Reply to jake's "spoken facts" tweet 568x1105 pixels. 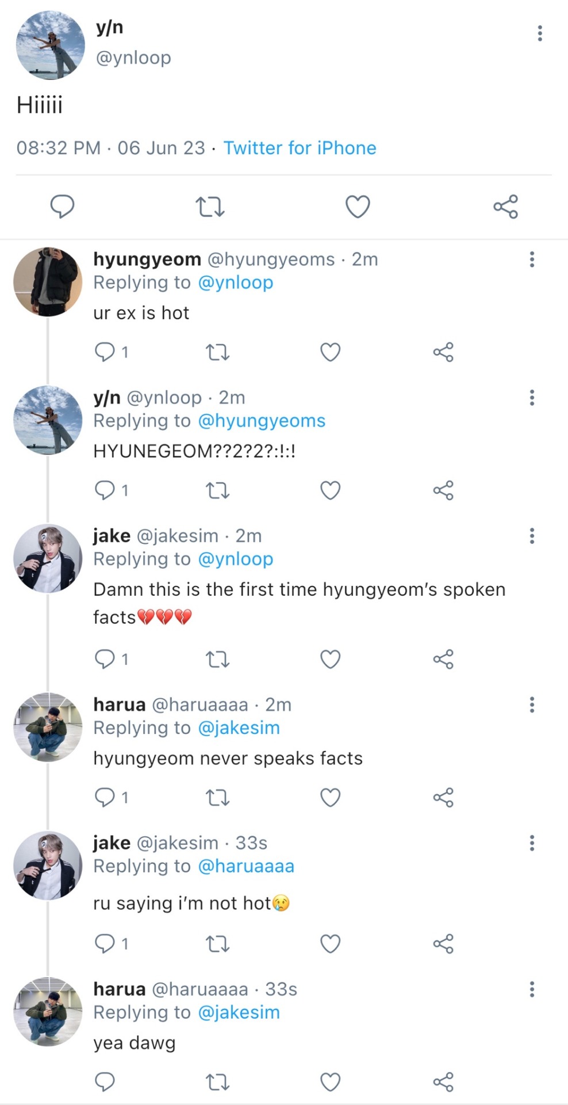pos(105,659)
